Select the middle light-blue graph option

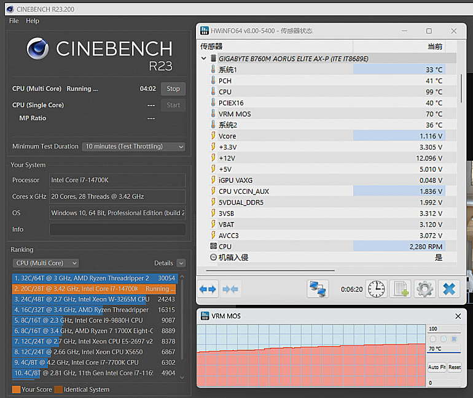pos(444,339)
